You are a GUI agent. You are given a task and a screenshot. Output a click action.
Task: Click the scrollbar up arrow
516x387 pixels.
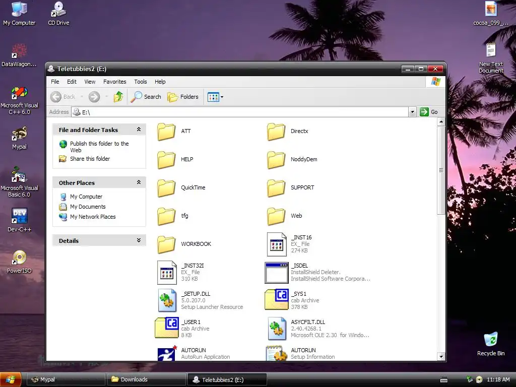pyautogui.click(x=441, y=122)
